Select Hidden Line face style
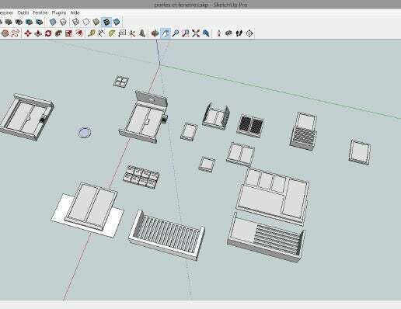Image resolution: width=401 pixels, height=309 pixels. [85, 22]
